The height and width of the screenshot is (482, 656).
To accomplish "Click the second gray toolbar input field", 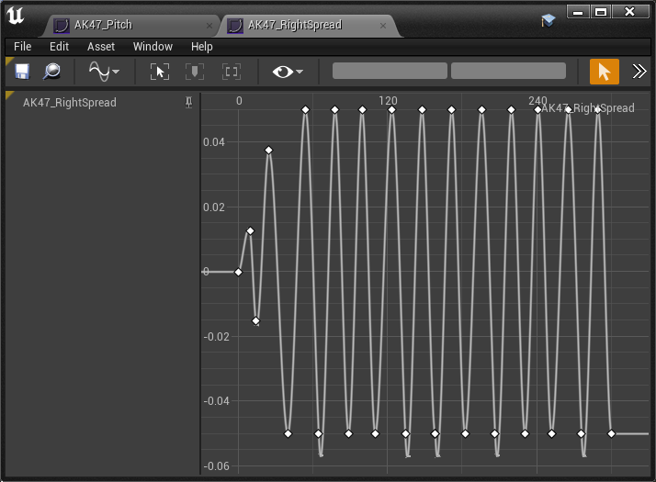I will click(508, 71).
